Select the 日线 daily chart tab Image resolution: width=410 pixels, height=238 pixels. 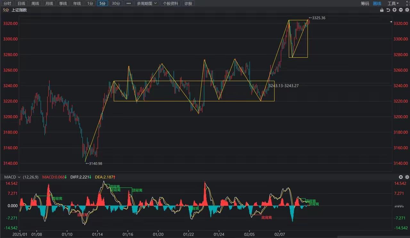[21, 4]
